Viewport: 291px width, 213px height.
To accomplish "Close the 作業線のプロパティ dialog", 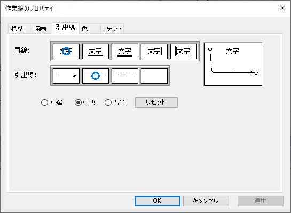I will 282,8.
